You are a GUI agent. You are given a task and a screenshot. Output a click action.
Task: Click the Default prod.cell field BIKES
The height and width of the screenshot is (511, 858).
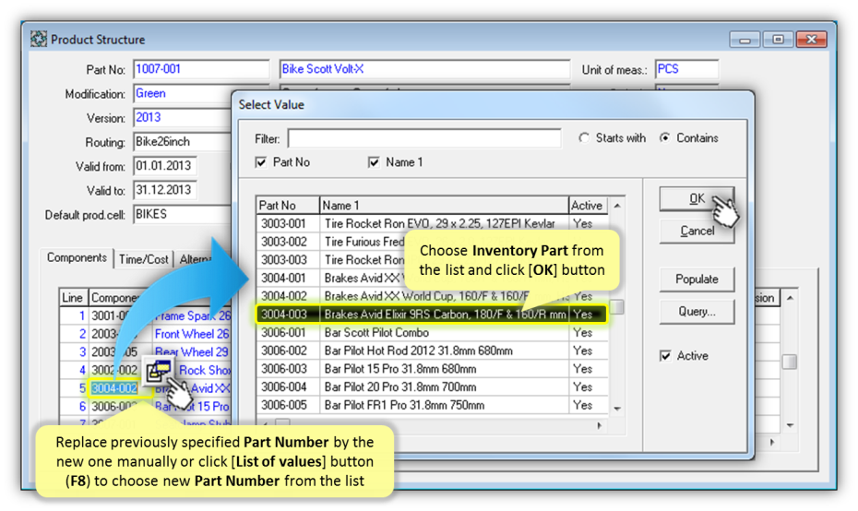(184, 214)
